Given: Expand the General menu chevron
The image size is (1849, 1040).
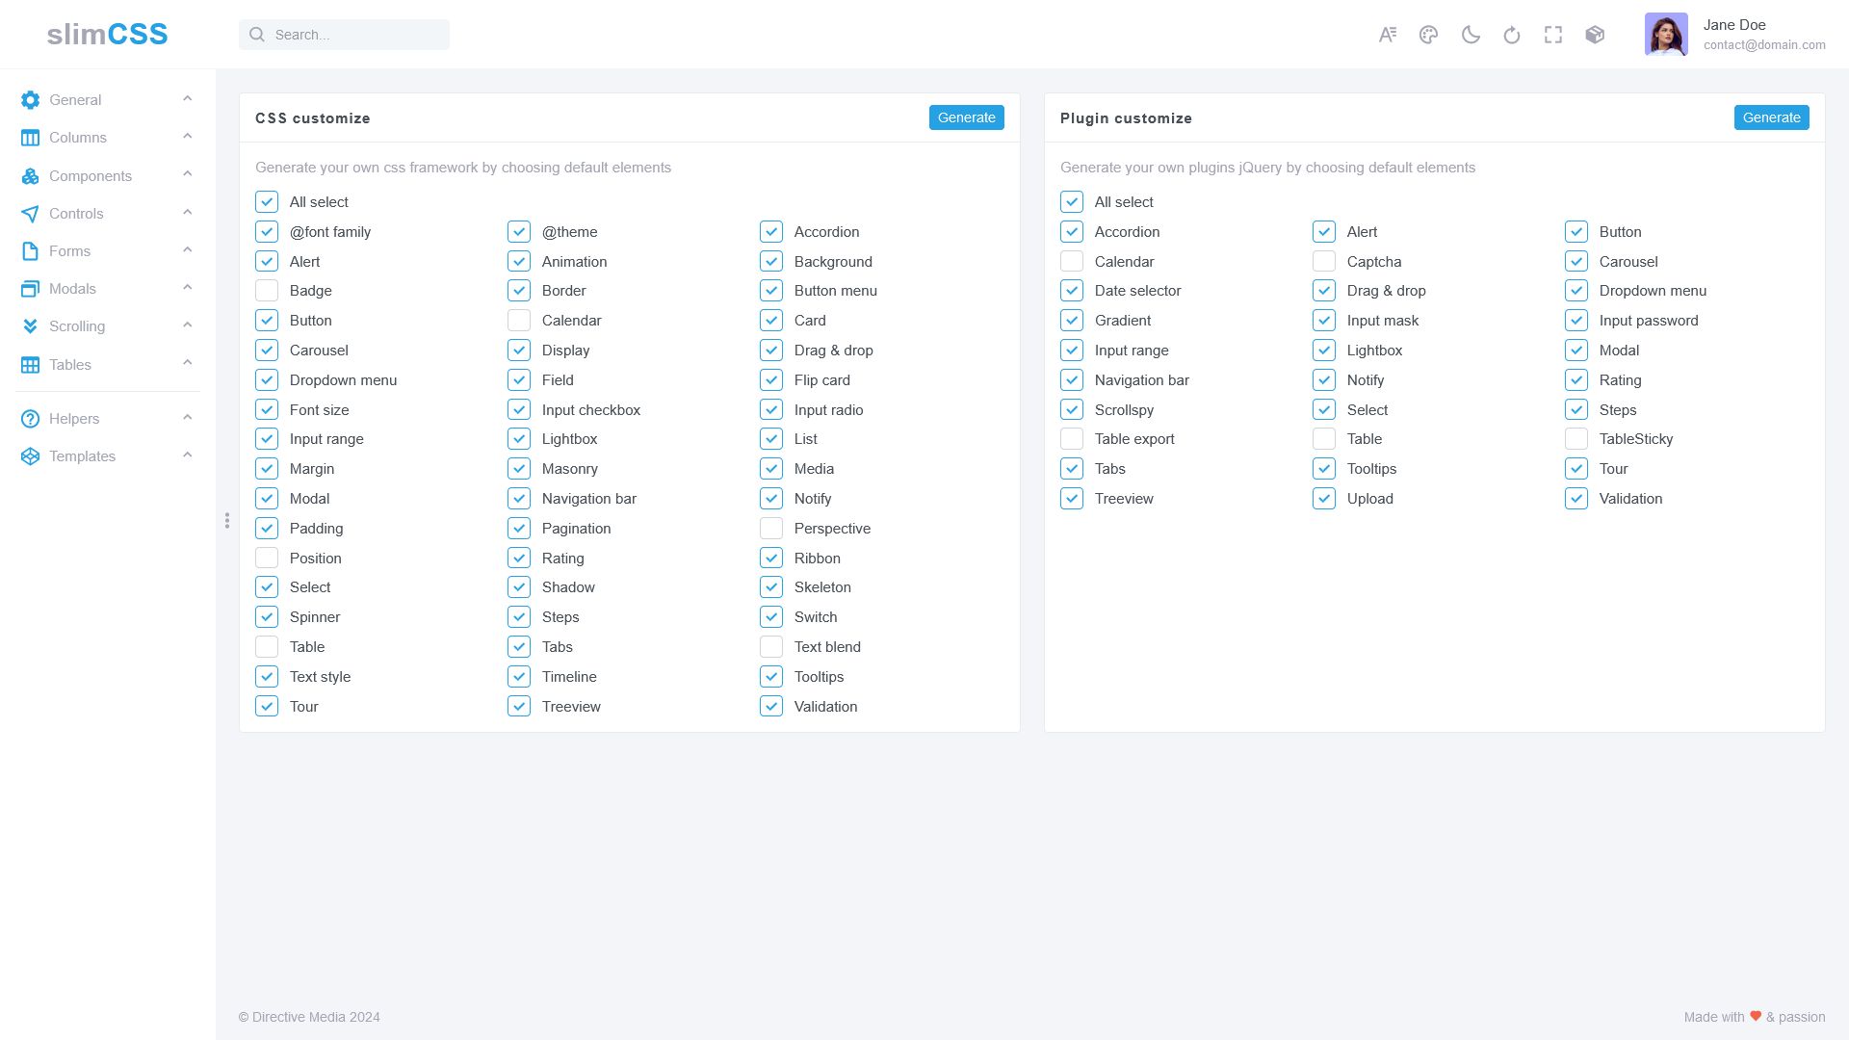Looking at the screenshot, I should click(x=188, y=98).
